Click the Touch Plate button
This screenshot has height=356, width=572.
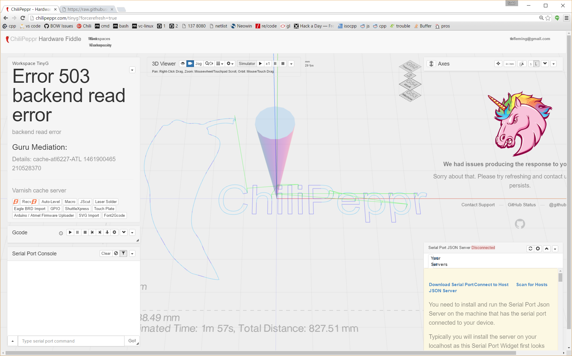coord(104,209)
